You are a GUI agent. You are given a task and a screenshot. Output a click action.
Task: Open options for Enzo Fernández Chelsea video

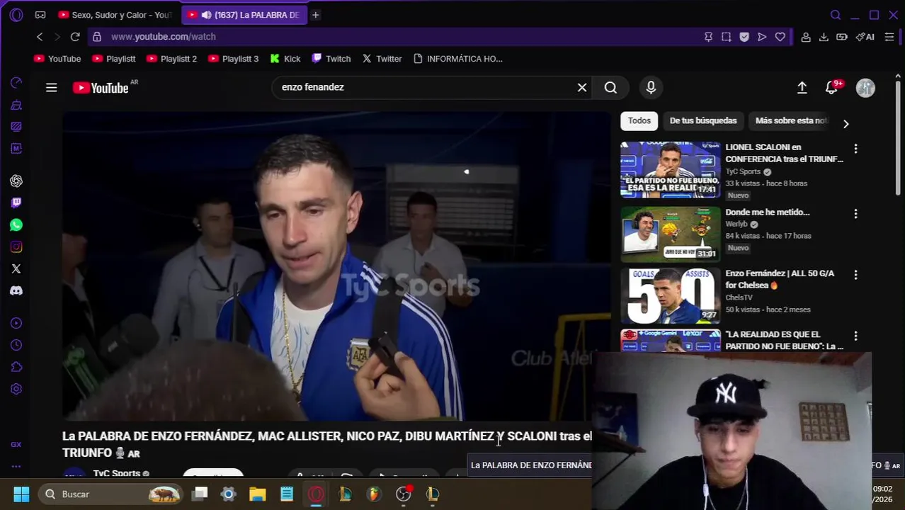pos(855,274)
